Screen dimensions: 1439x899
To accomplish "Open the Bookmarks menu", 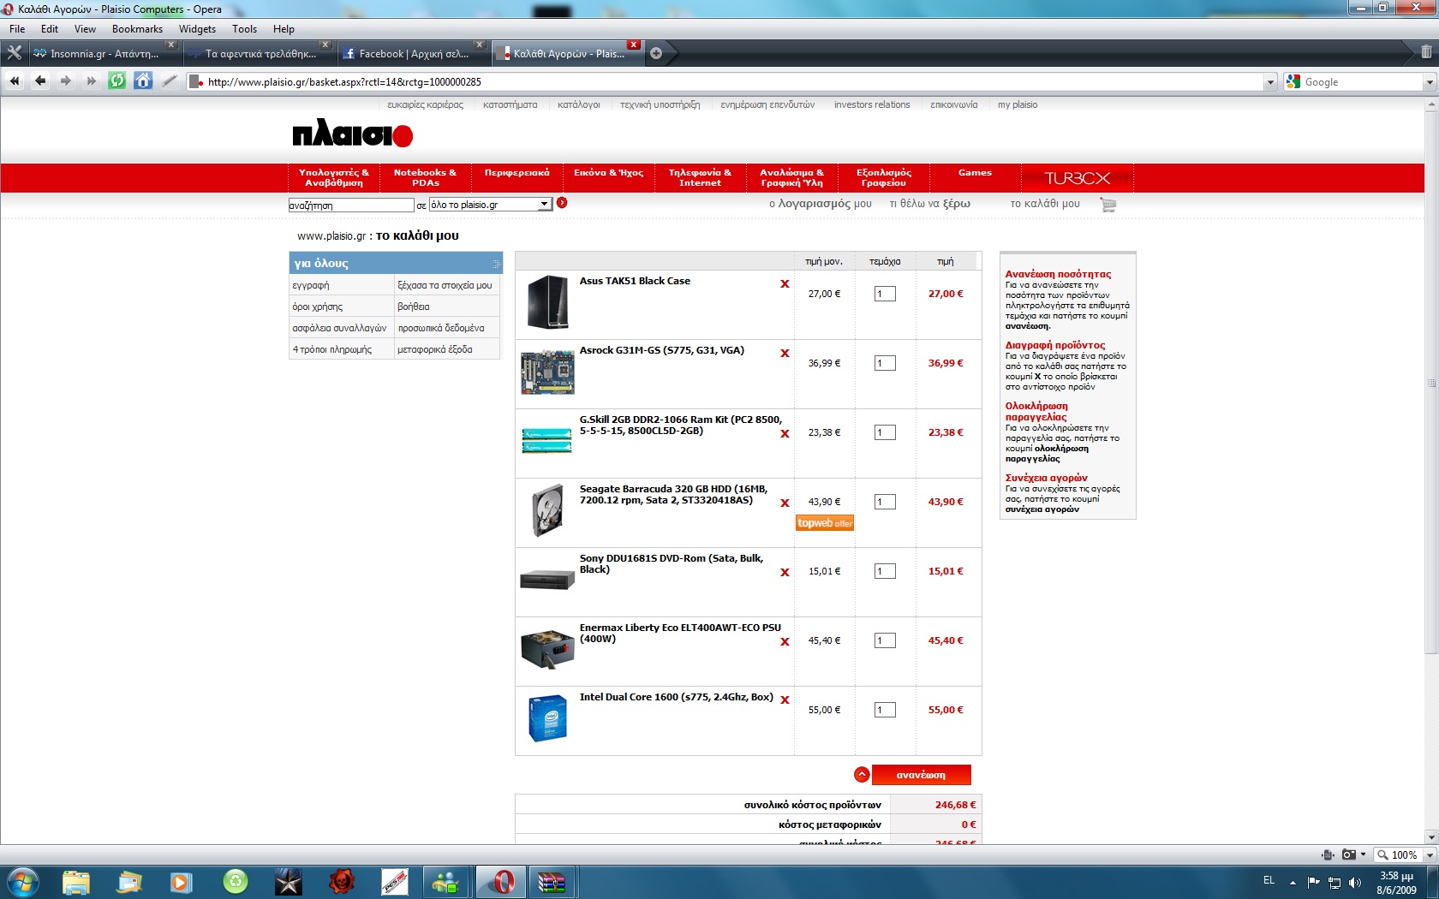I will 137,29.
